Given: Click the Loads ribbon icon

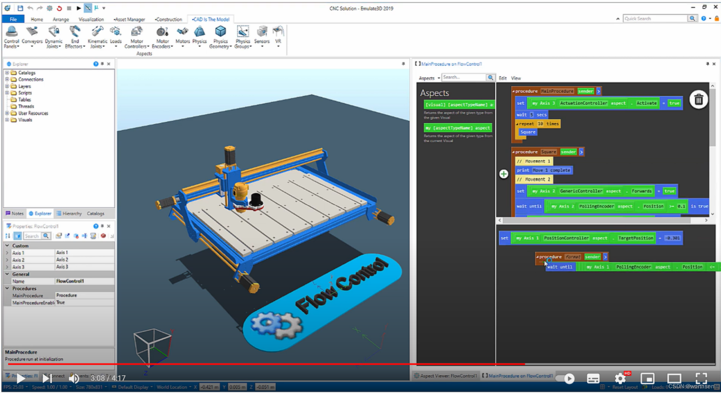Looking at the screenshot, I should 116,36.
